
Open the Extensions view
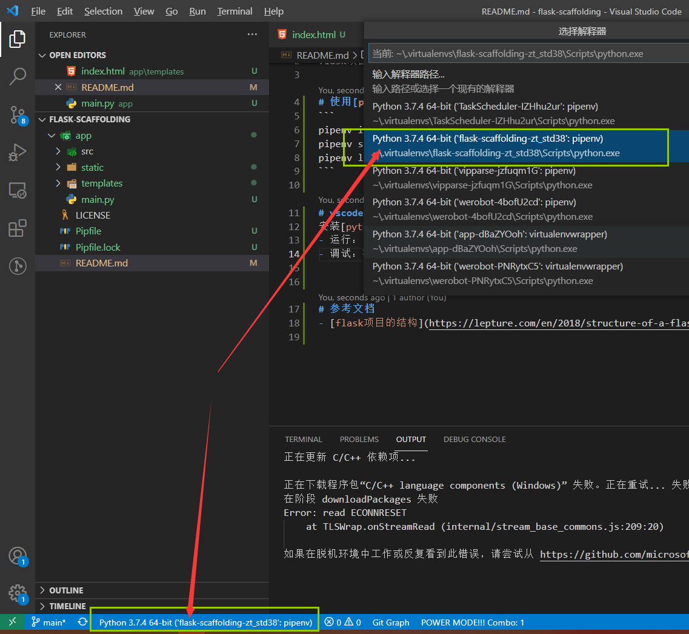[x=18, y=228]
